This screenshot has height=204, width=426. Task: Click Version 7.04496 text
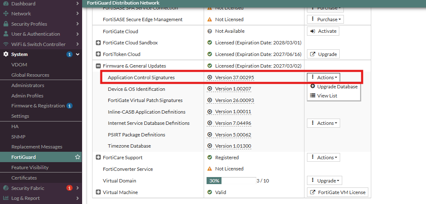pos(233,123)
